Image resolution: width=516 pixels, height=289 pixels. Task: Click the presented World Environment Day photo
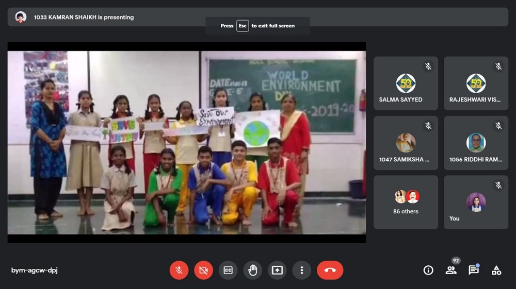pos(186,142)
